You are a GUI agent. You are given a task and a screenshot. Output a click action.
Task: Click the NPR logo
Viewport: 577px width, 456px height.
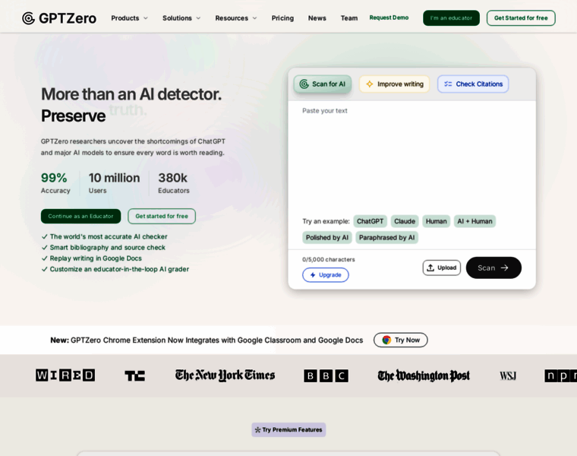click(560, 375)
